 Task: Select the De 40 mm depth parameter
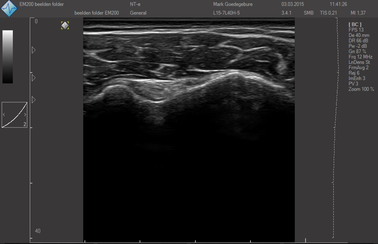pyautogui.click(x=359, y=35)
